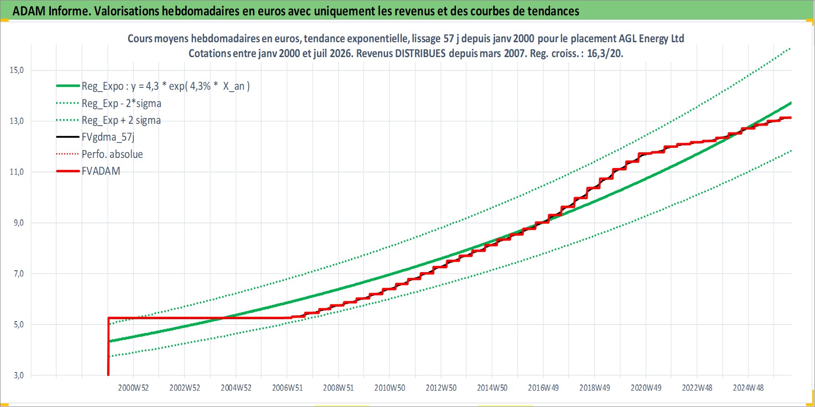Select the x-axis label "2006W51"
This screenshot has height=407, width=815.
pos(288,388)
